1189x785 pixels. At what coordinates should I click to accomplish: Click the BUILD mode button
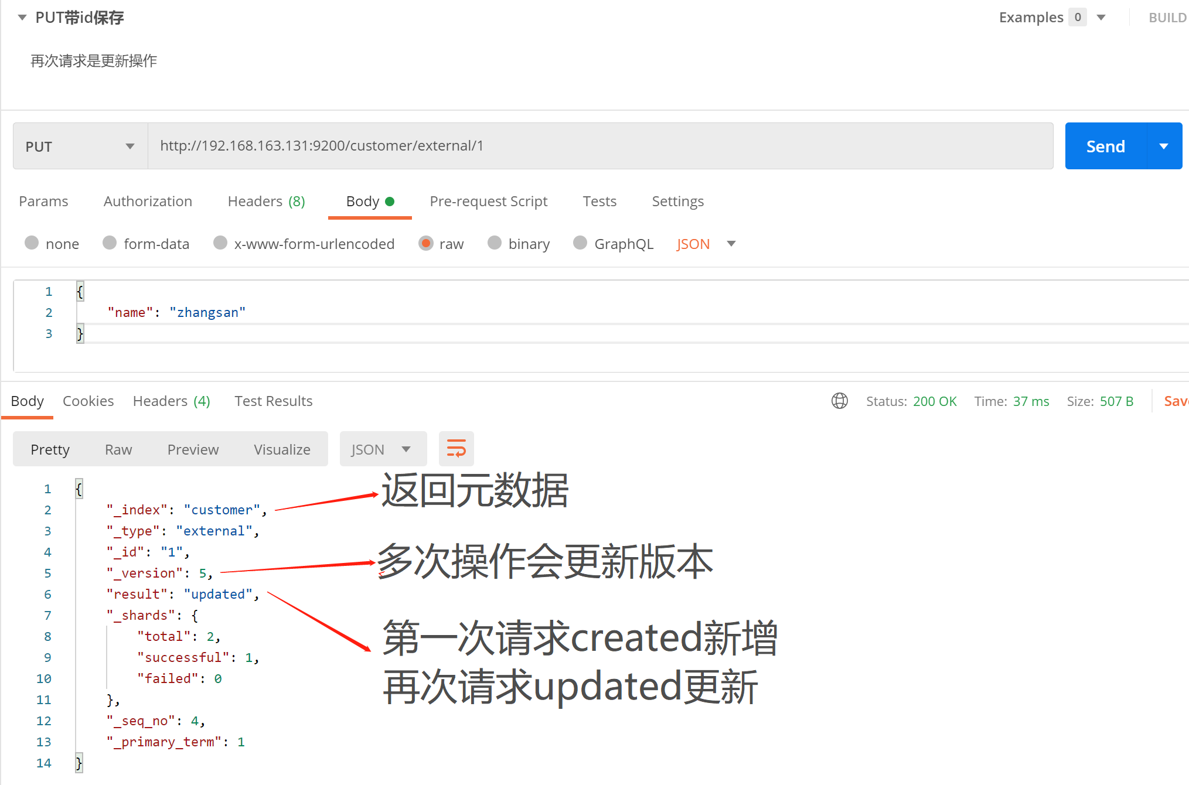[1168, 18]
